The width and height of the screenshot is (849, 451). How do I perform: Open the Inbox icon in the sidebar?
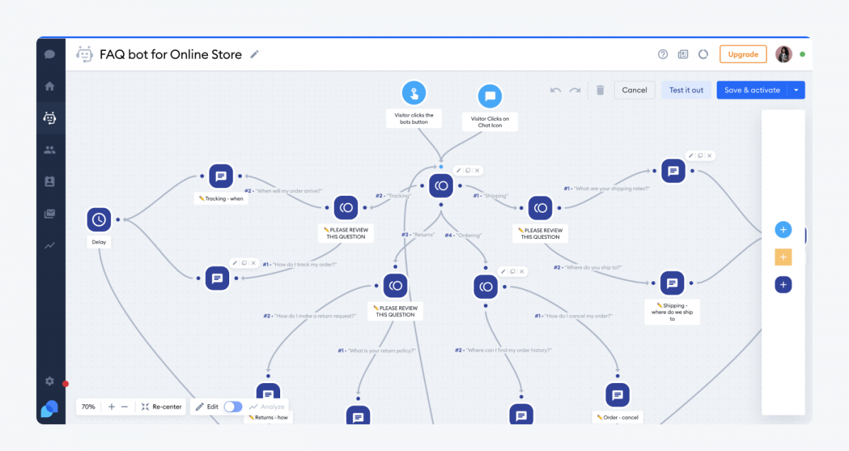click(x=50, y=213)
